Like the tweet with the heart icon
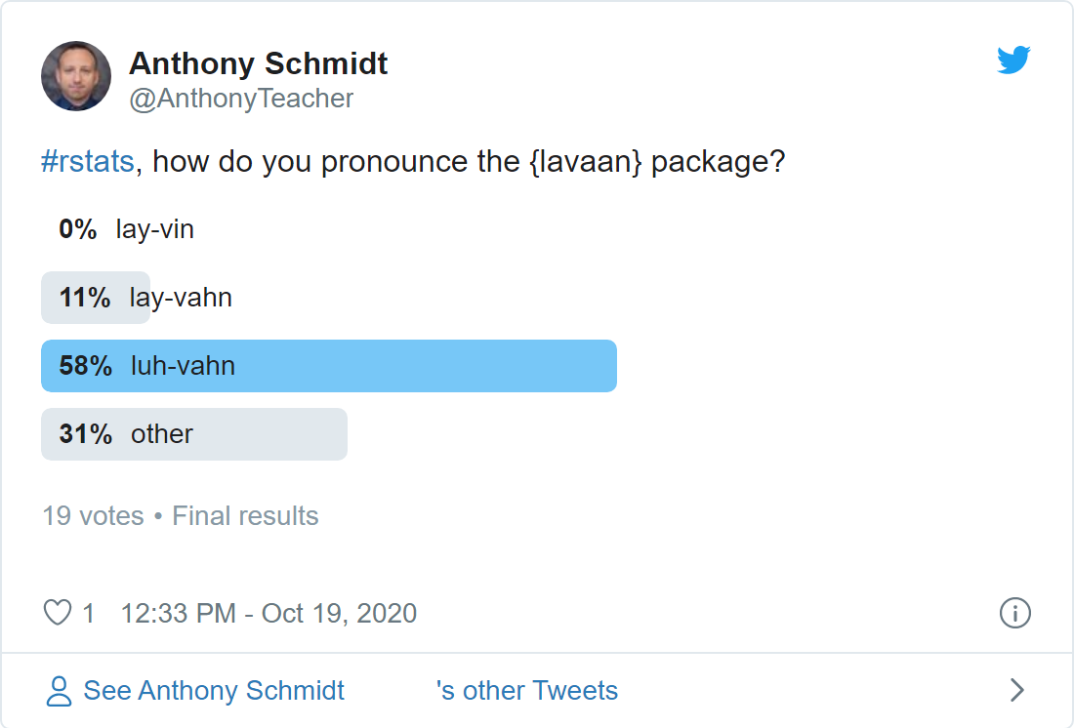The height and width of the screenshot is (728, 1074). [x=58, y=612]
